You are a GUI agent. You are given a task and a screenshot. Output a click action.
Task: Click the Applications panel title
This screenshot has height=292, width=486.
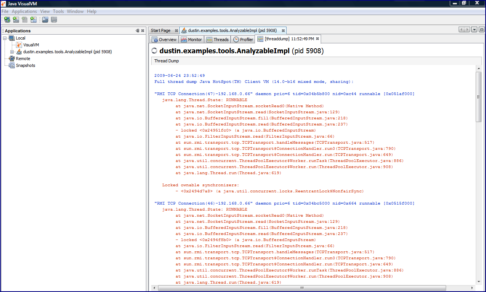point(18,31)
